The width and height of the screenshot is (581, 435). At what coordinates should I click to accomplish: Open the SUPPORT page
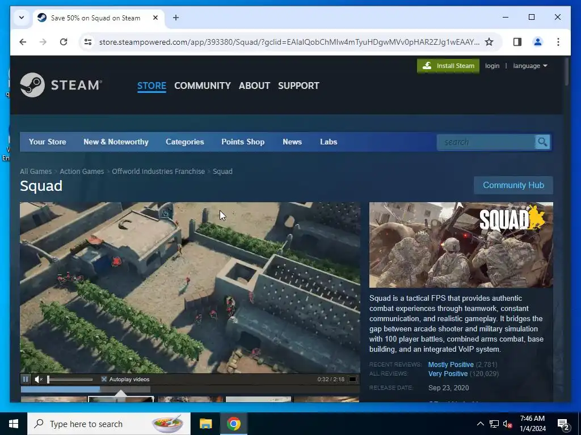coord(298,86)
